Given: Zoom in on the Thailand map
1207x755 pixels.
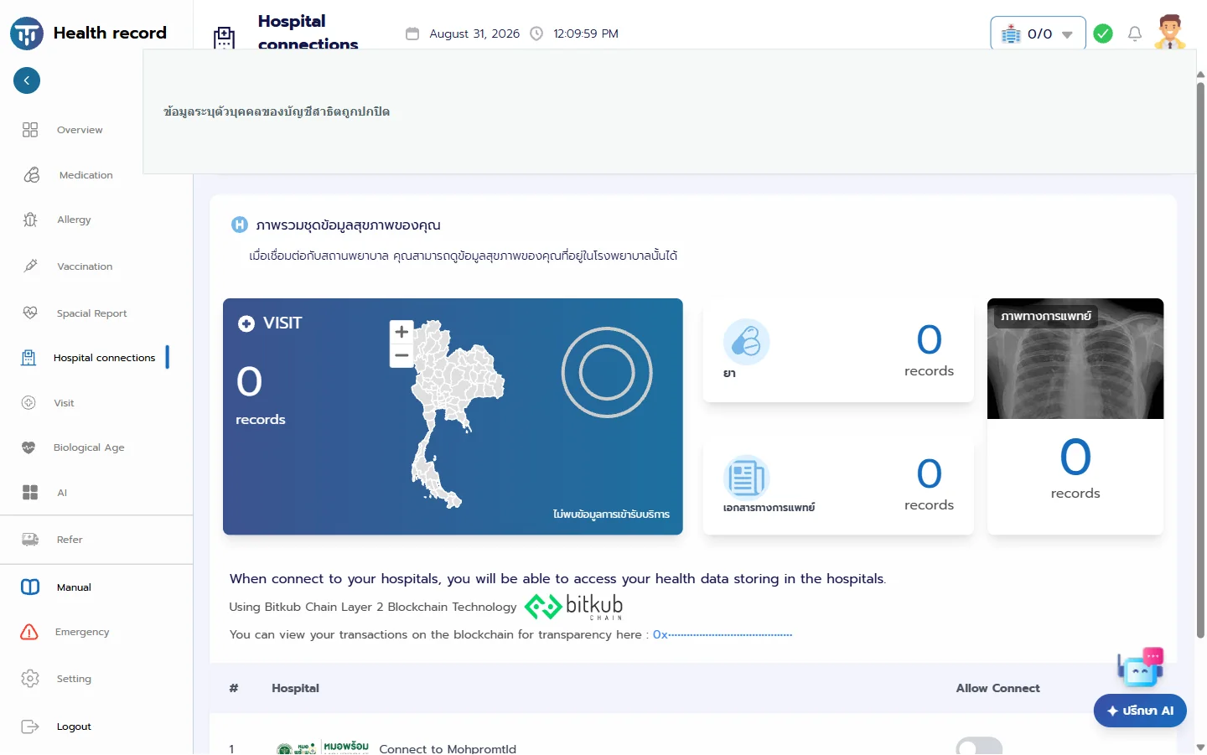Looking at the screenshot, I should (x=401, y=332).
